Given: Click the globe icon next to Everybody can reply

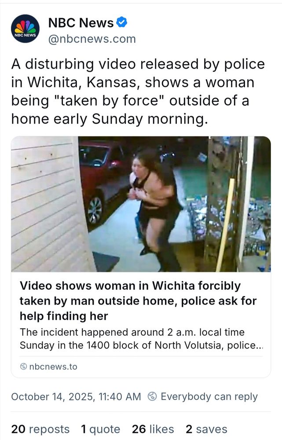Looking at the screenshot, I should tap(152, 396).
